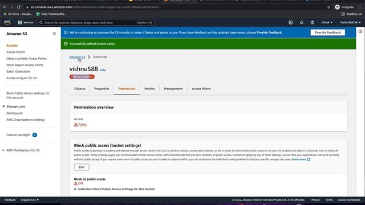
Task: Open info panel icon at right edge
Action: (x=360, y=31)
